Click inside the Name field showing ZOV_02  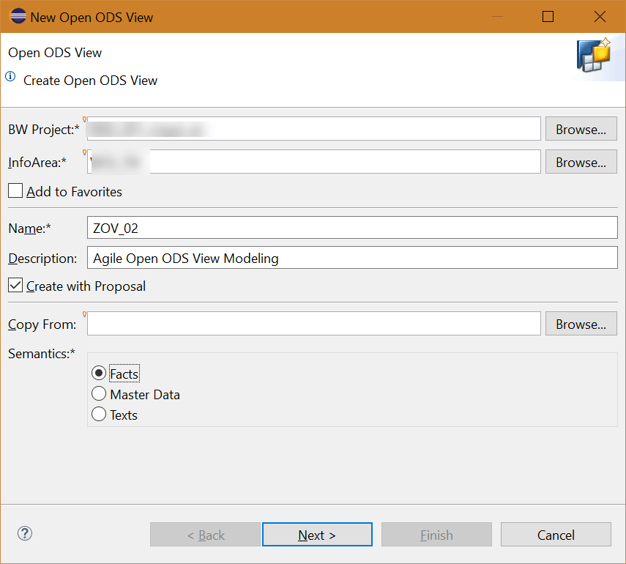click(x=351, y=227)
